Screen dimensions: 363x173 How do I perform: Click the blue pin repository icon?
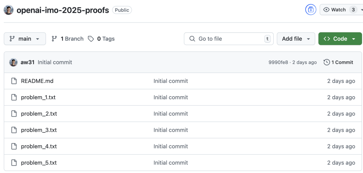tap(311, 10)
